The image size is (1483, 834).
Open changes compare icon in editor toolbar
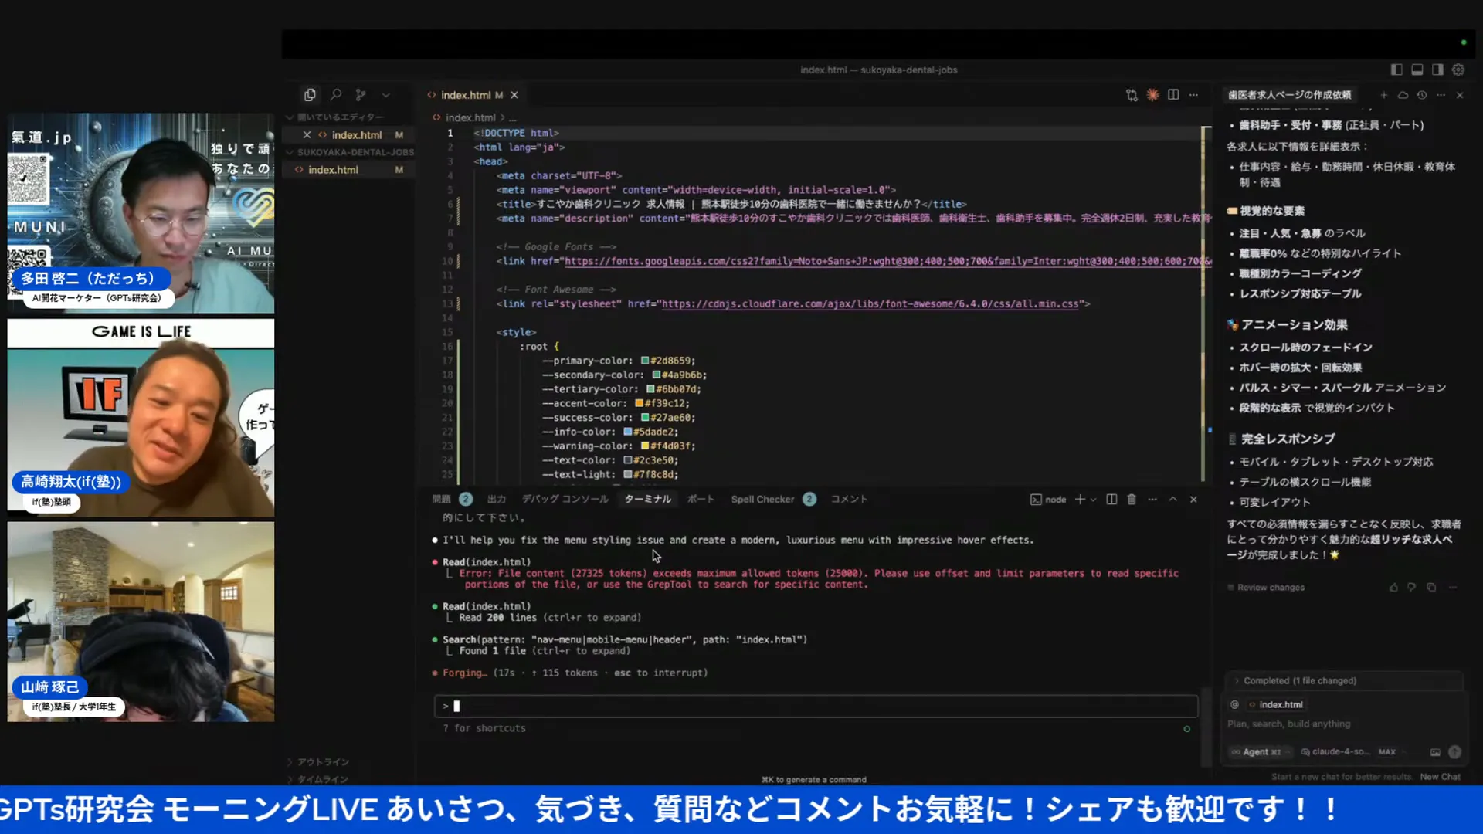click(x=1132, y=95)
